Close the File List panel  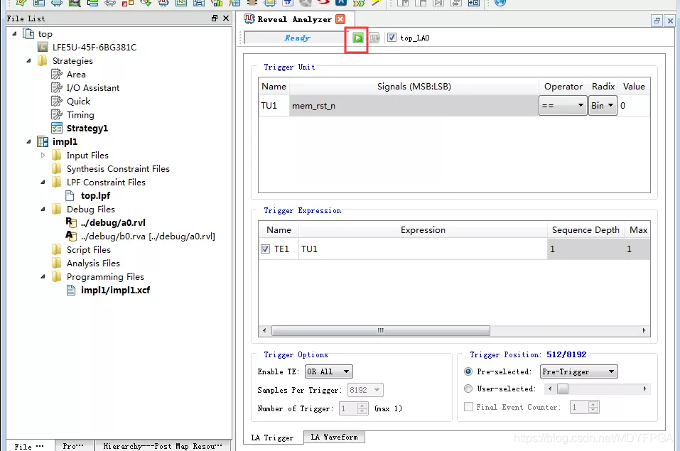point(225,18)
